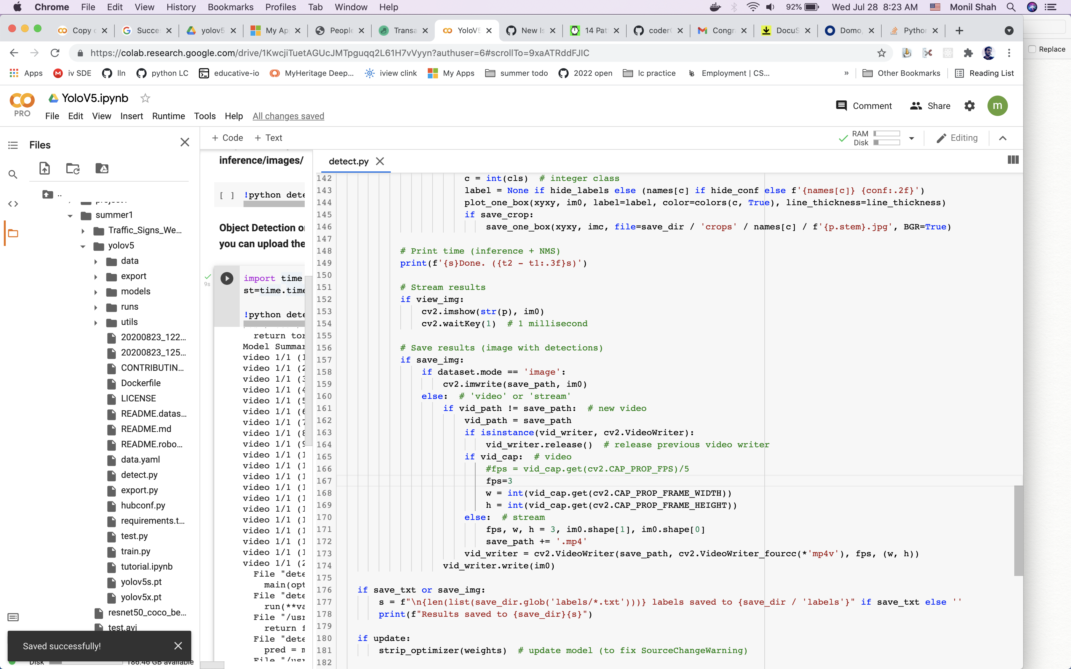1071x669 pixels.
Task: Click the All changes saved link
Action: (x=288, y=116)
